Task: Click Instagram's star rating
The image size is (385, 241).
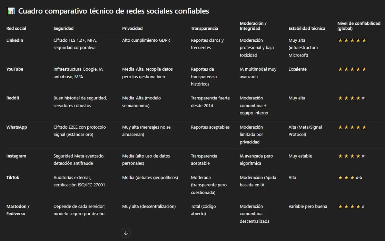Action: coord(351,156)
